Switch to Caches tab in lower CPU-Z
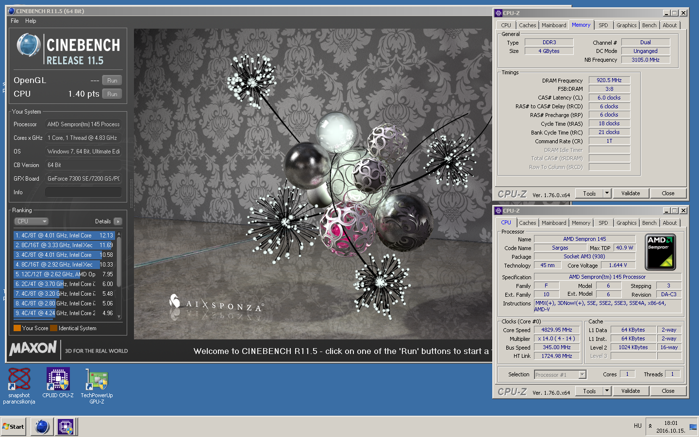The image size is (699, 437). [x=528, y=223]
